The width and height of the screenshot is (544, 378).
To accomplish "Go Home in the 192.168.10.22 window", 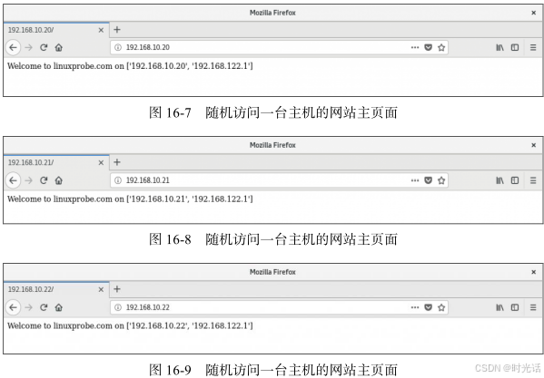I will click(59, 307).
